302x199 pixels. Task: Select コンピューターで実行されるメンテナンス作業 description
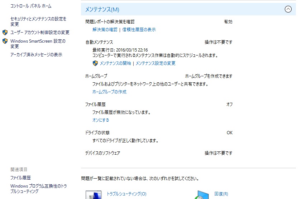(x=155, y=55)
